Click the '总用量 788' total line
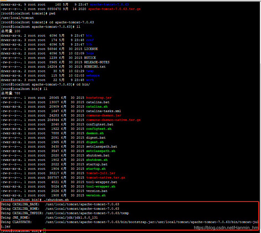 coord(11,93)
